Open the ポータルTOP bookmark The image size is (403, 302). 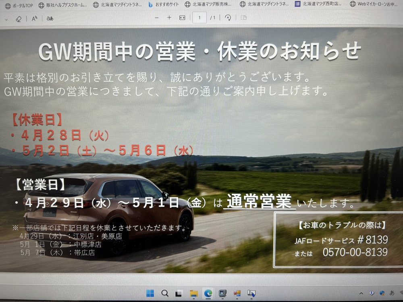pyautogui.click(x=19, y=5)
